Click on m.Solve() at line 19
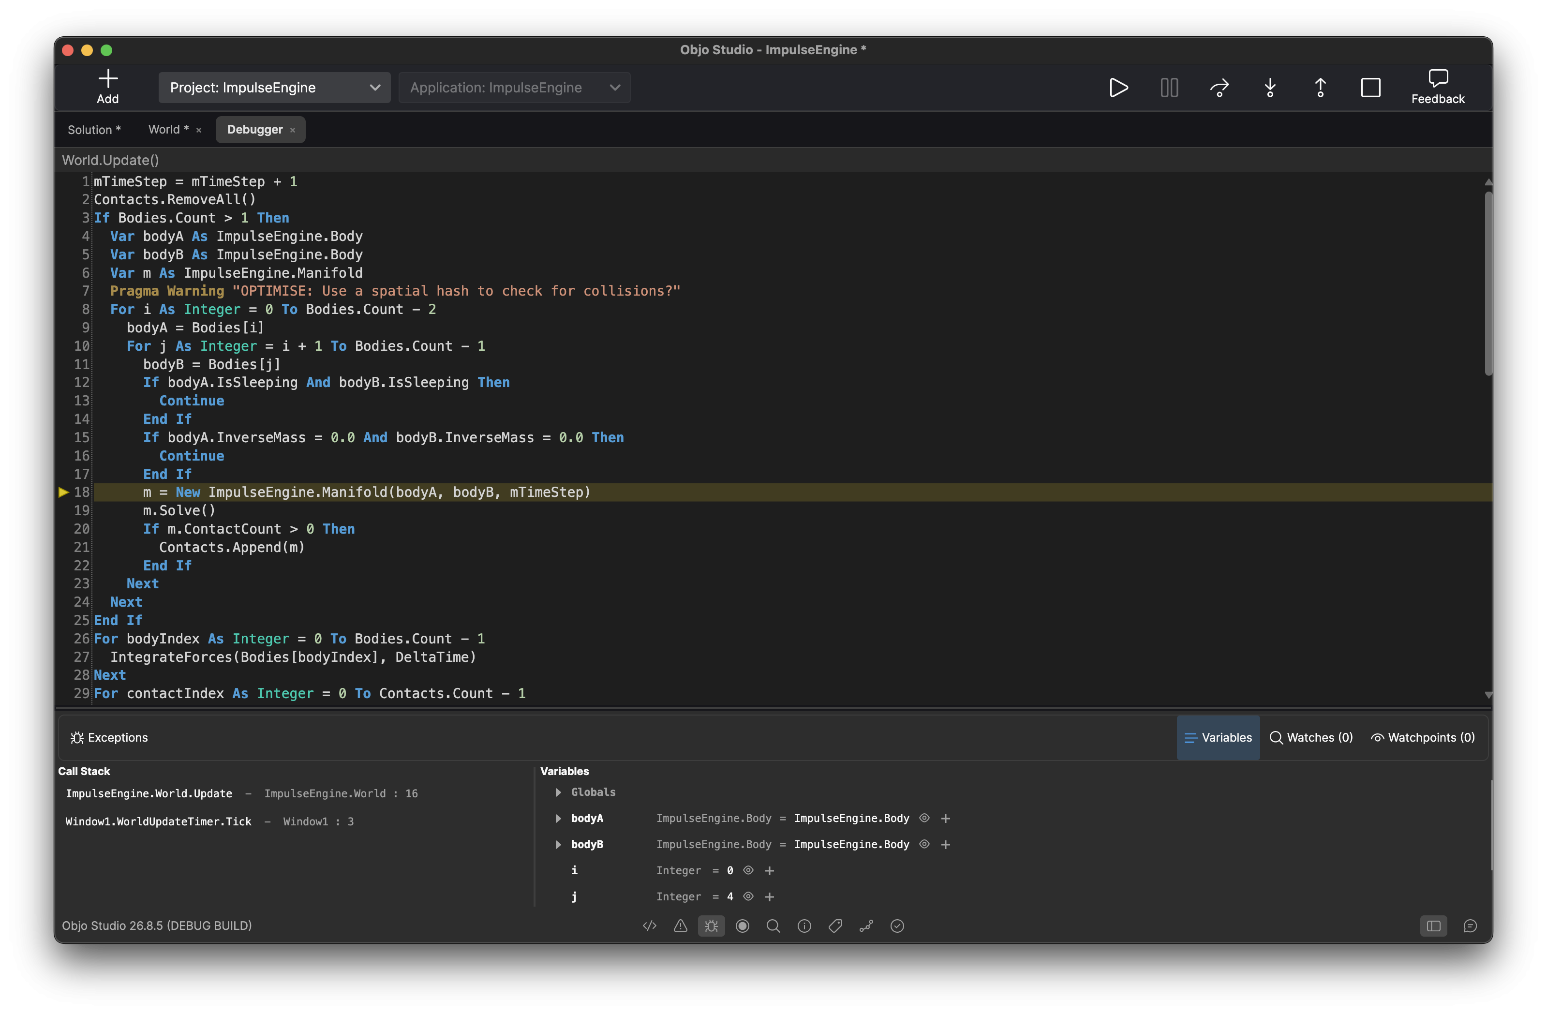This screenshot has height=1015, width=1547. (x=179, y=510)
